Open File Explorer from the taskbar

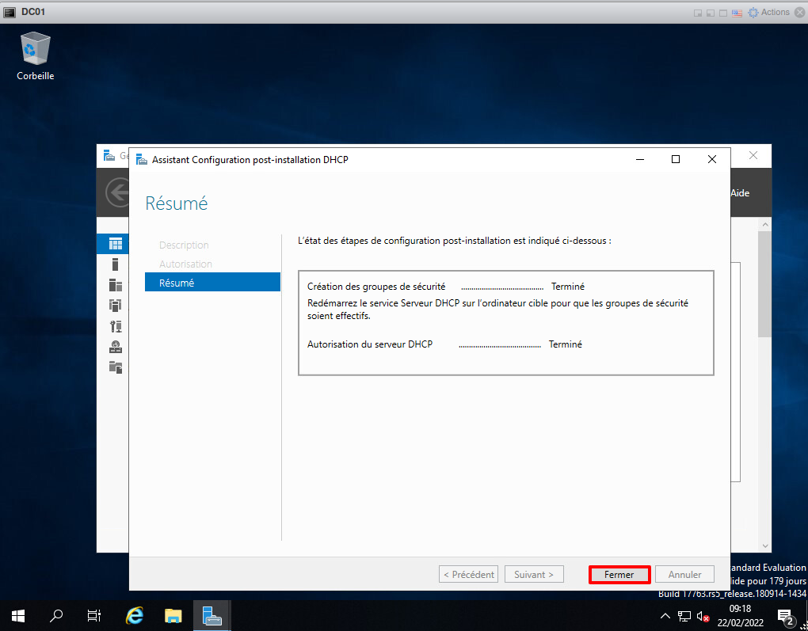tap(173, 615)
